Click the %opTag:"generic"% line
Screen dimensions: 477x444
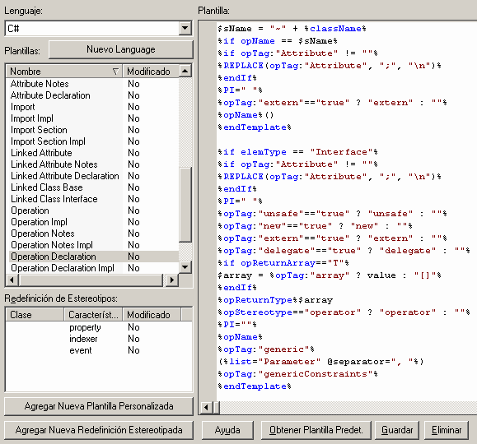[x=266, y=349]
